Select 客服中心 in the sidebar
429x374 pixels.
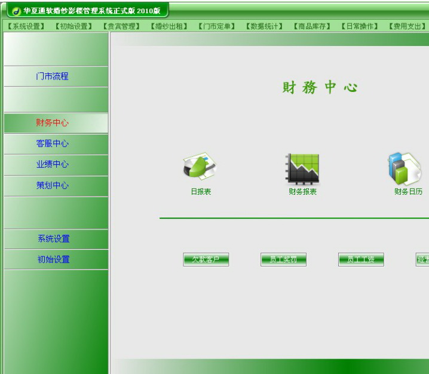[x=53, y=143]
